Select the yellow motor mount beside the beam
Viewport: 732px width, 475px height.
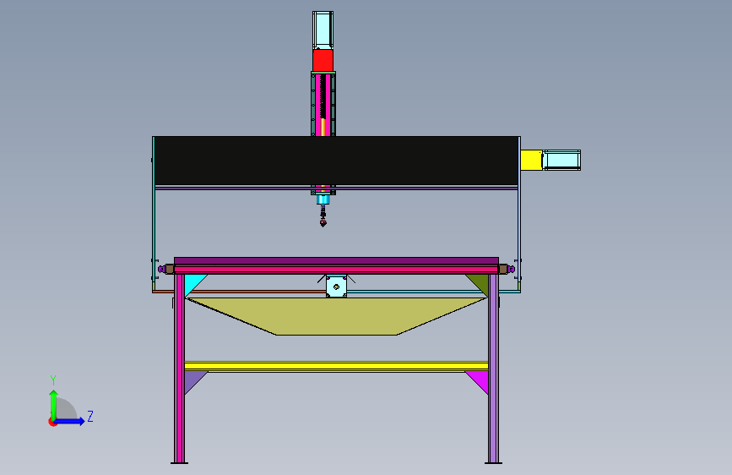(x=531, y=161)
